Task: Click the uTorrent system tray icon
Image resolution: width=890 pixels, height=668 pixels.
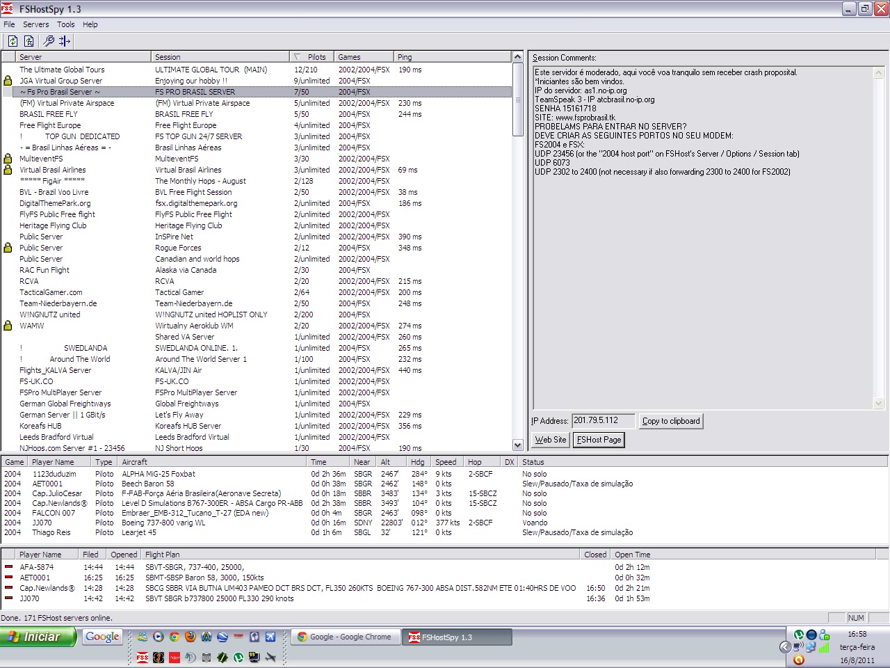Action: [799, 635]
